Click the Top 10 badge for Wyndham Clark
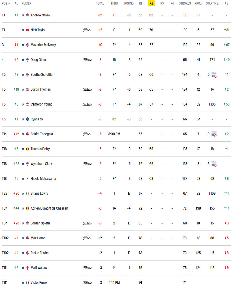This screenshot has width=233, height=286. tap(214, 164)
